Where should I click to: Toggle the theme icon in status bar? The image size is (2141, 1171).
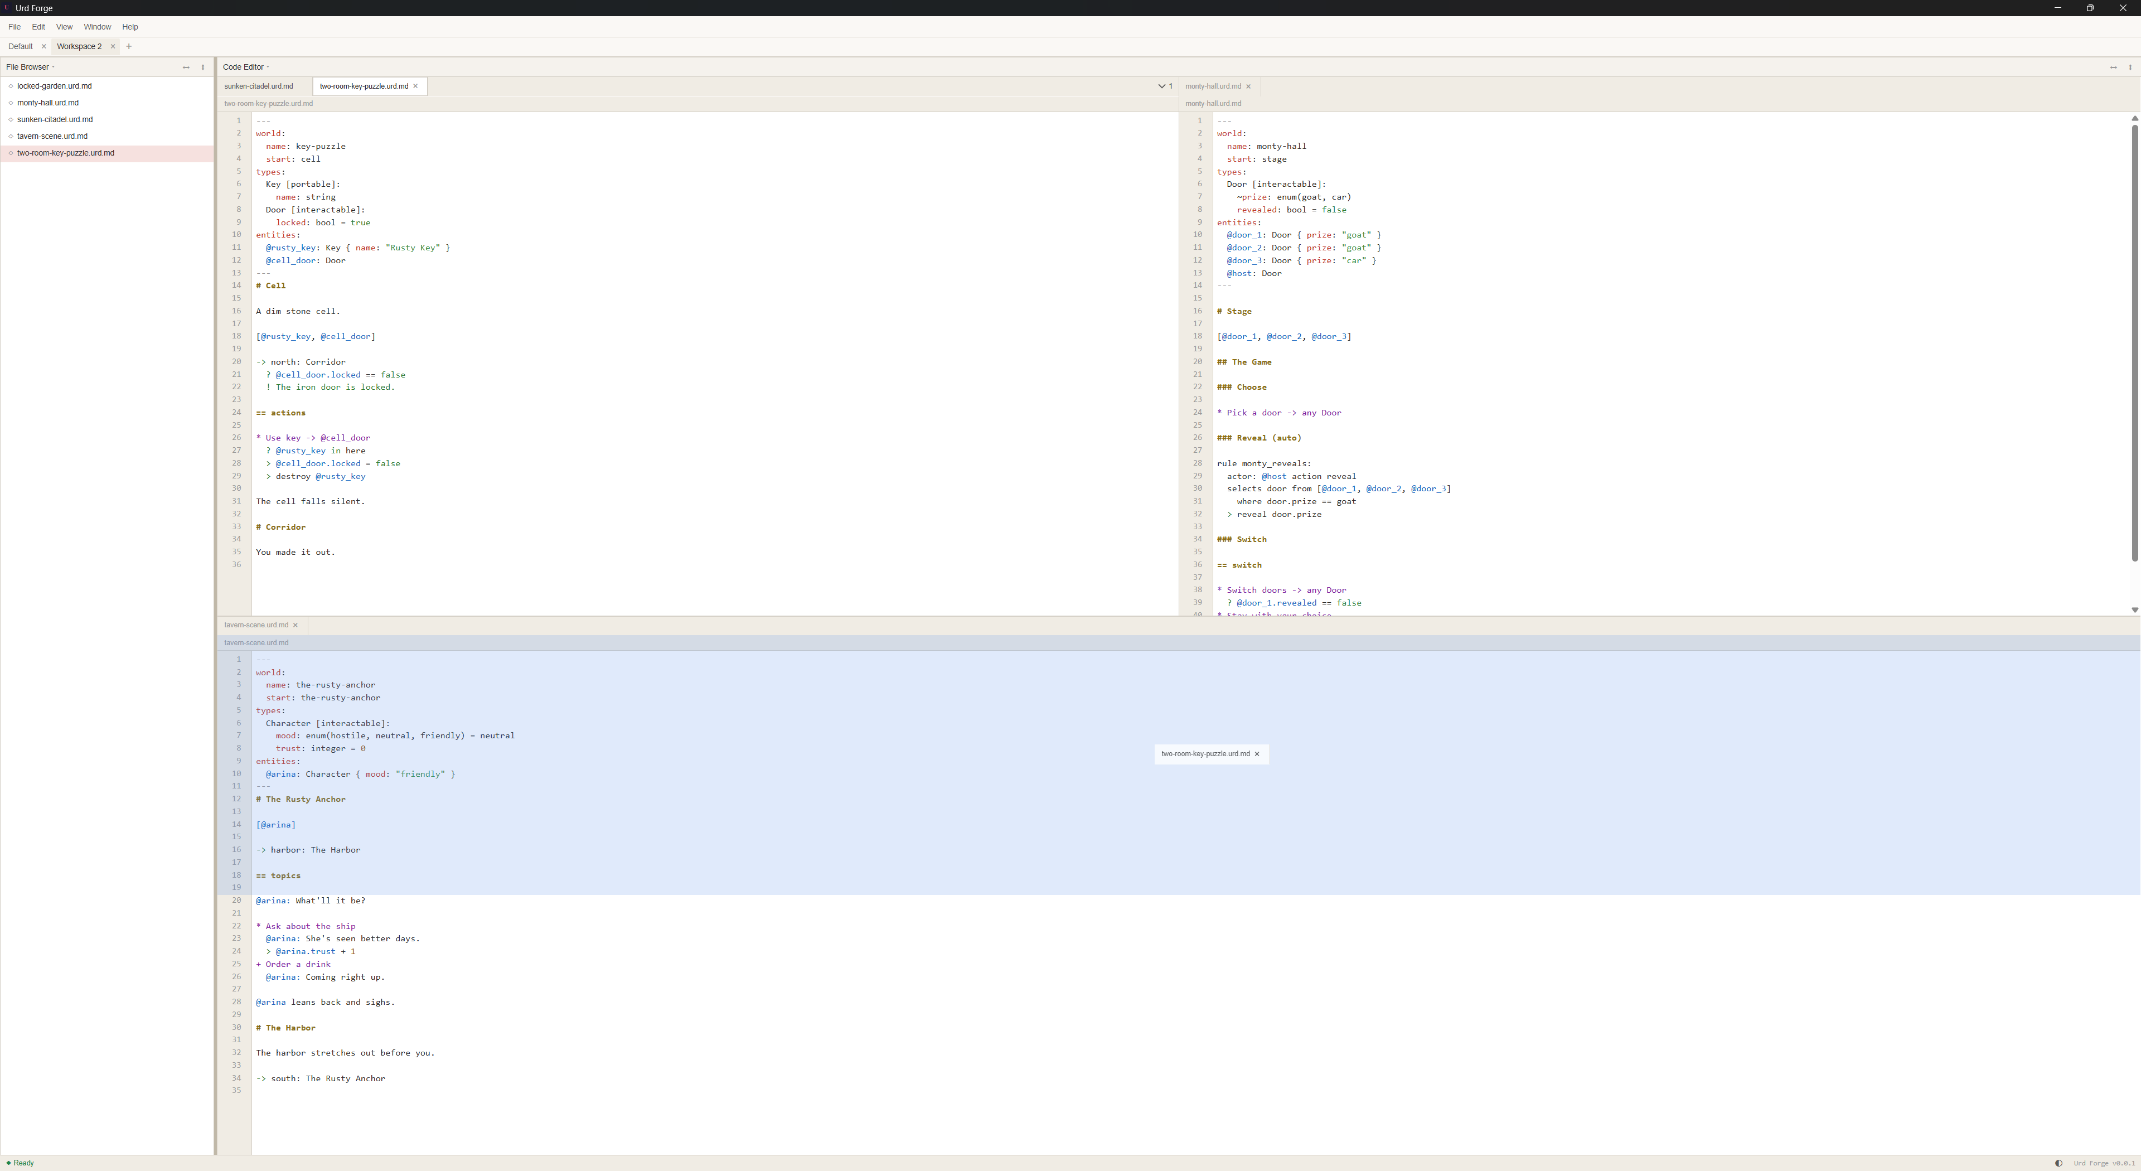2058,1163
